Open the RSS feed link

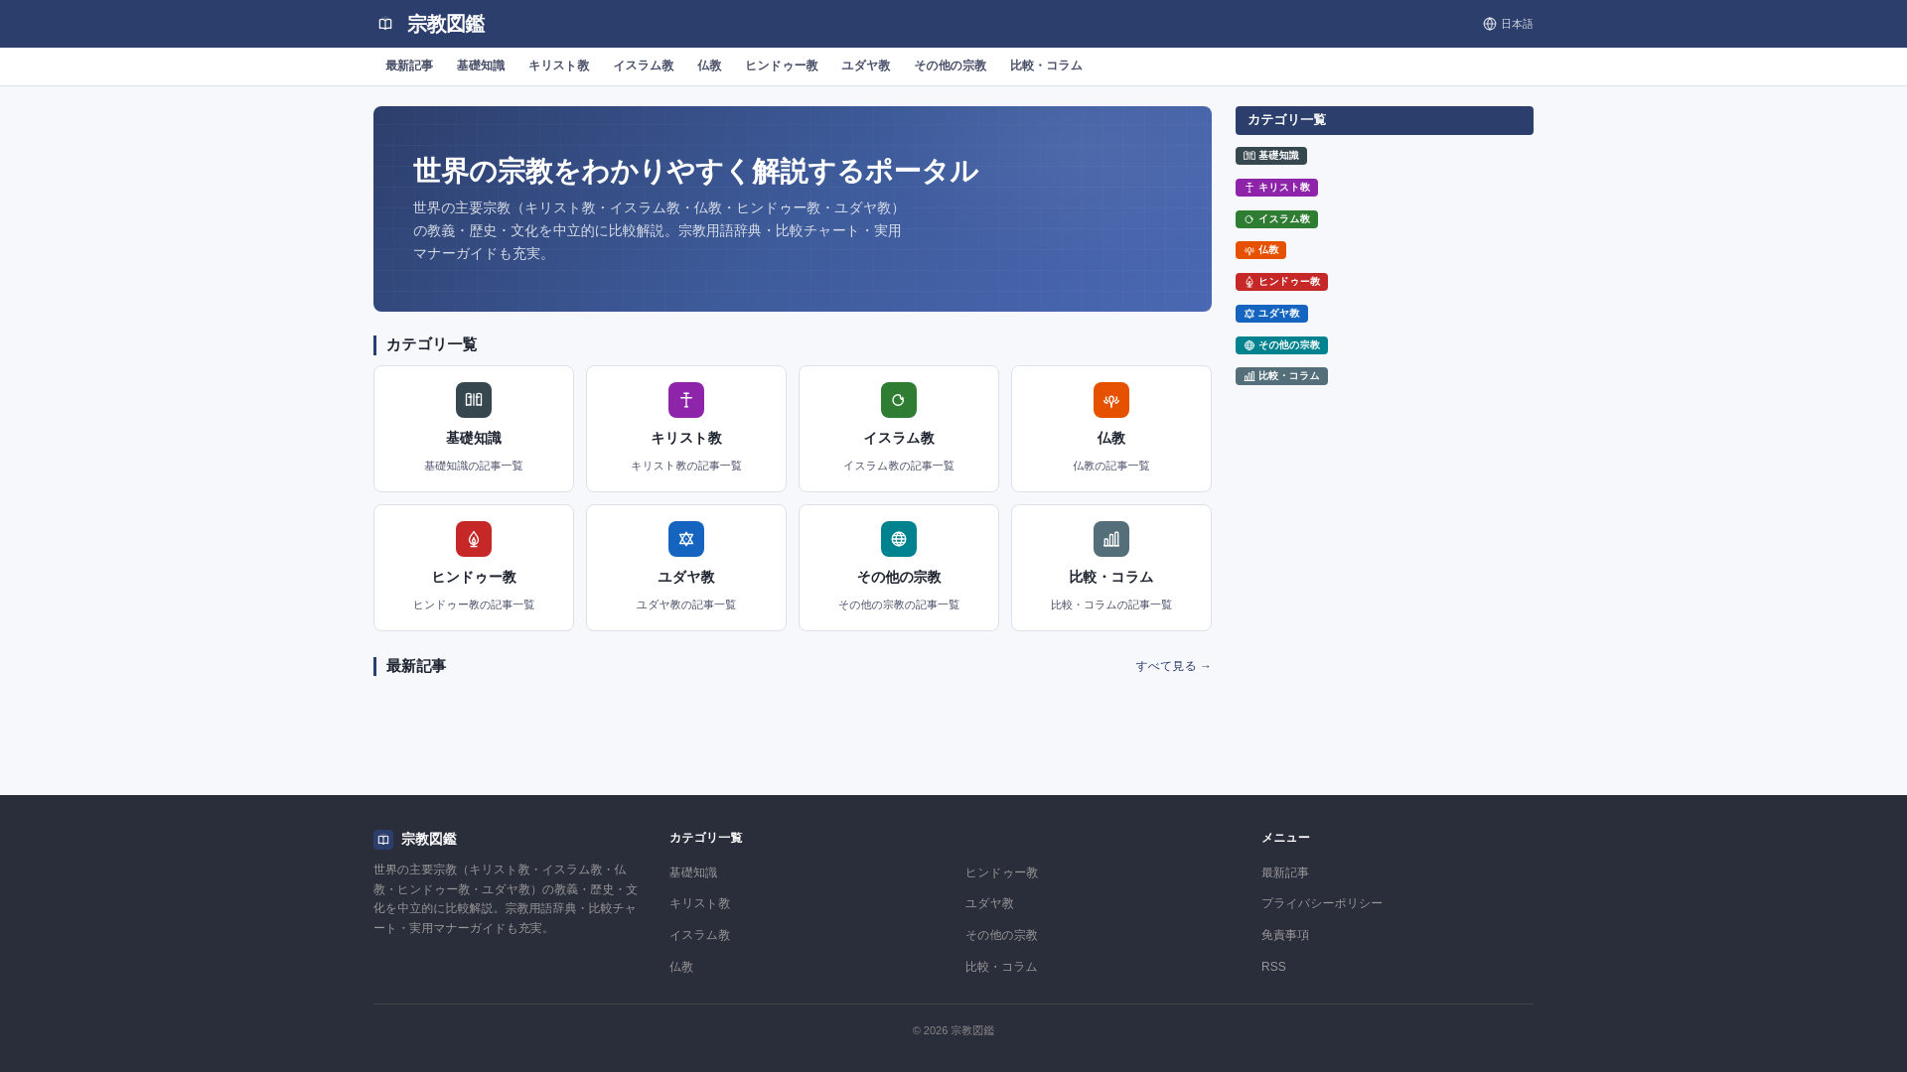(1273, 967)
